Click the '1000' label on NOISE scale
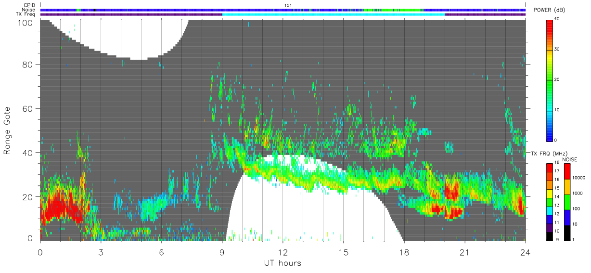Screen dimensions: 591x273 577,193
